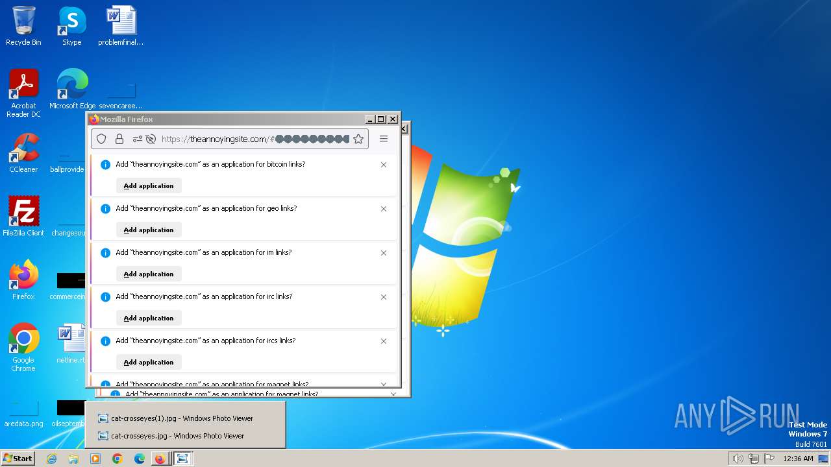
Task: Select the Skype desktop shortcut
Action: coord(71,26)
